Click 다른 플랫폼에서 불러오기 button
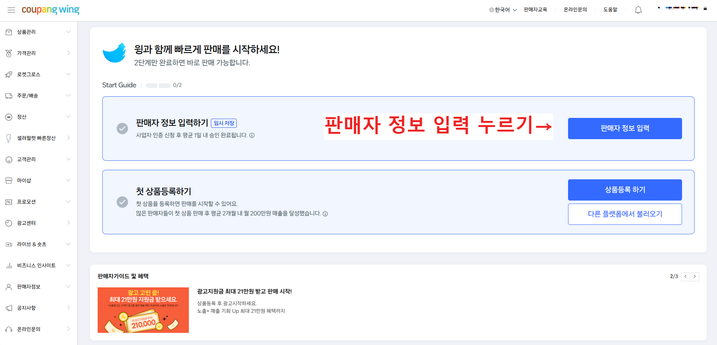This screenshot has width=717, height=345. point(625,214)
